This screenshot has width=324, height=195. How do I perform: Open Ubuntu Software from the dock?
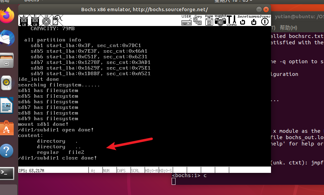click(x=7, y=128)
